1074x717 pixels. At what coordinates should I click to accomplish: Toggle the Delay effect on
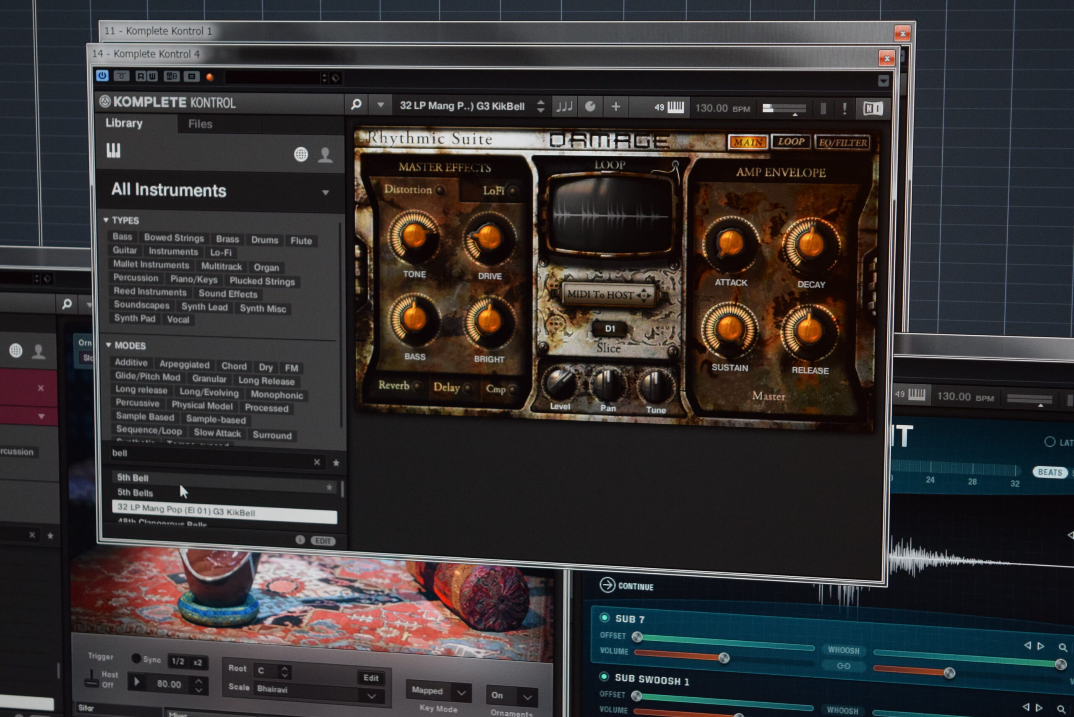[467, 389]
